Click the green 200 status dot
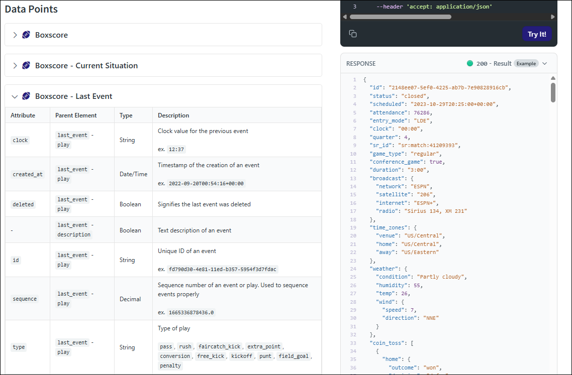The image size is (572, 375). tap(470, 63)
